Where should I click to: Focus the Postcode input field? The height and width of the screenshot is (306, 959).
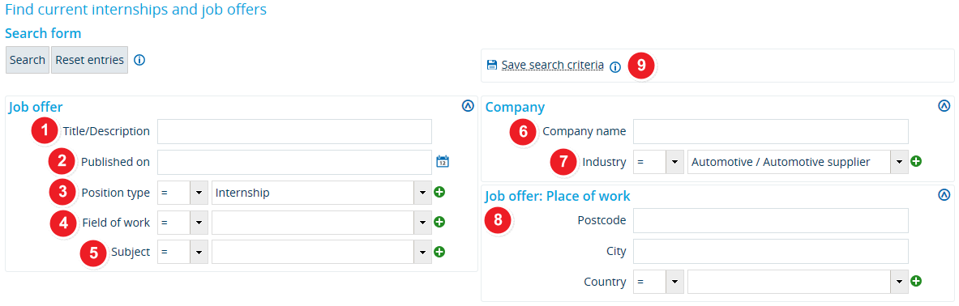click(771, 220)
